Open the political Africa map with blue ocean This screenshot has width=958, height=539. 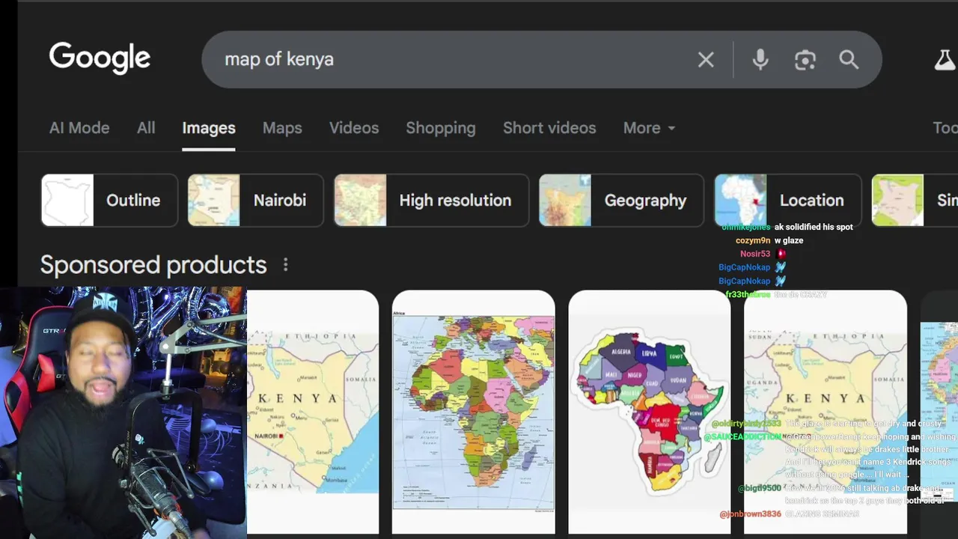tap(474, 412)
